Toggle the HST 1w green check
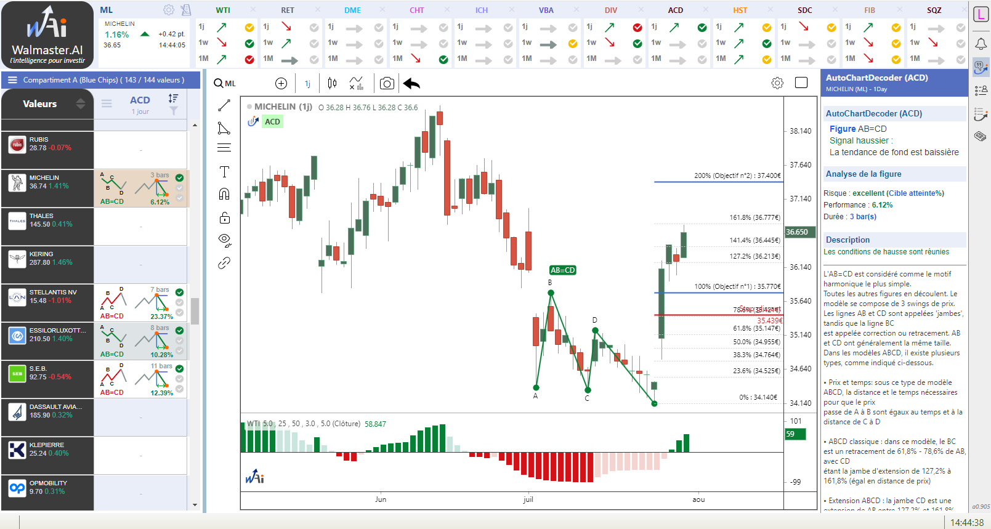The height and width of the screenshot is (529, 991). [767, 43]
